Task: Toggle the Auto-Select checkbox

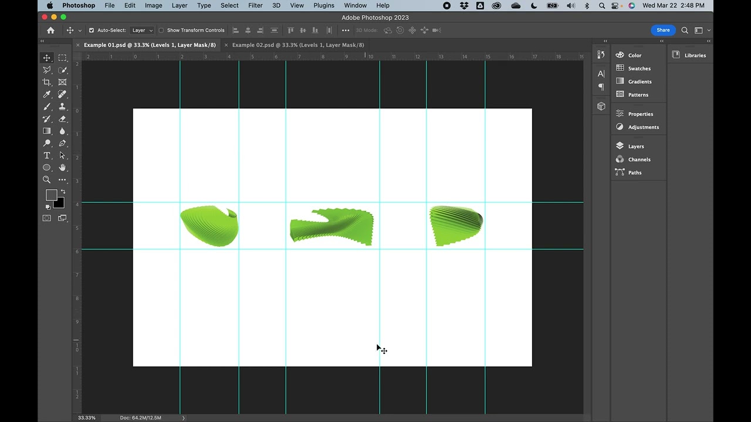Action: (91, 30)
